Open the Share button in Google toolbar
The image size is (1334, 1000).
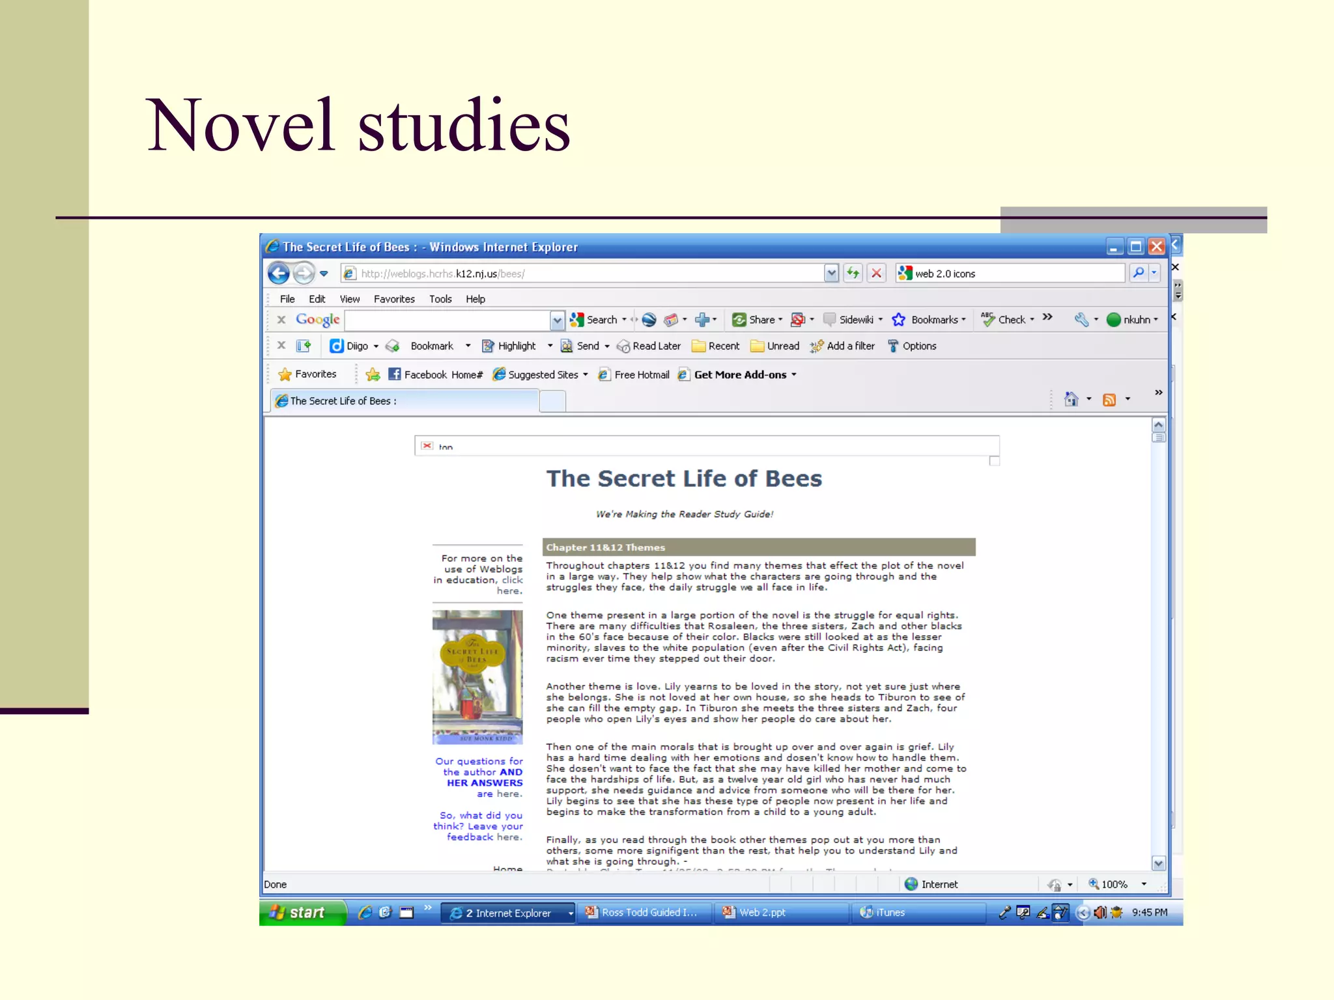[x=757, y=320]
